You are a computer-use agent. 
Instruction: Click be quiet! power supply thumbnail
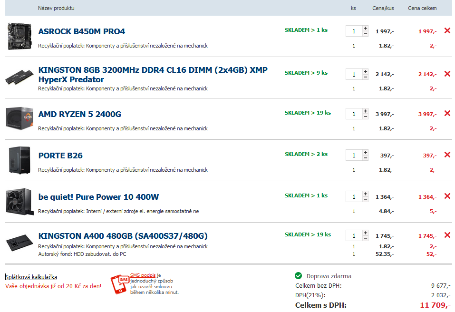tap(19, 202)
